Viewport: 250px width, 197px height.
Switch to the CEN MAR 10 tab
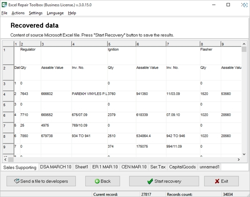pos(134,167)
